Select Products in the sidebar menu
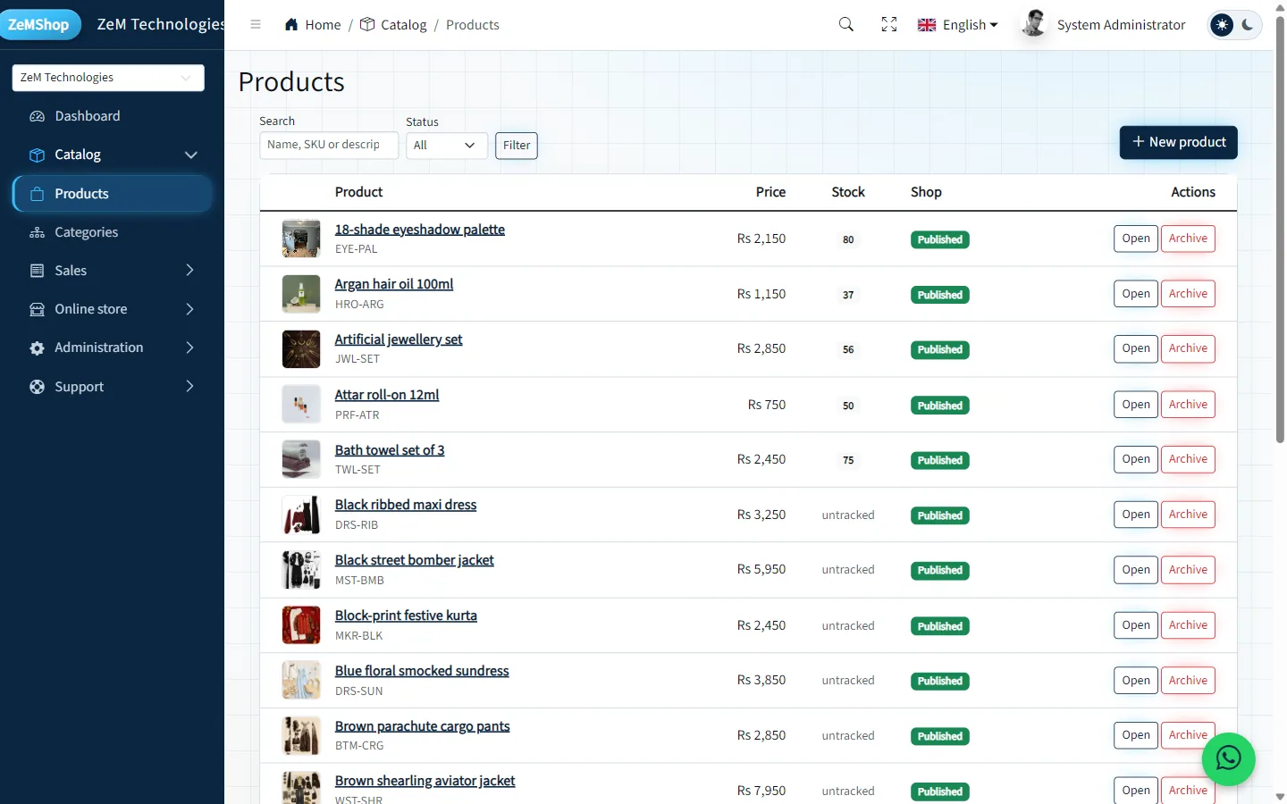 [112, 194]
